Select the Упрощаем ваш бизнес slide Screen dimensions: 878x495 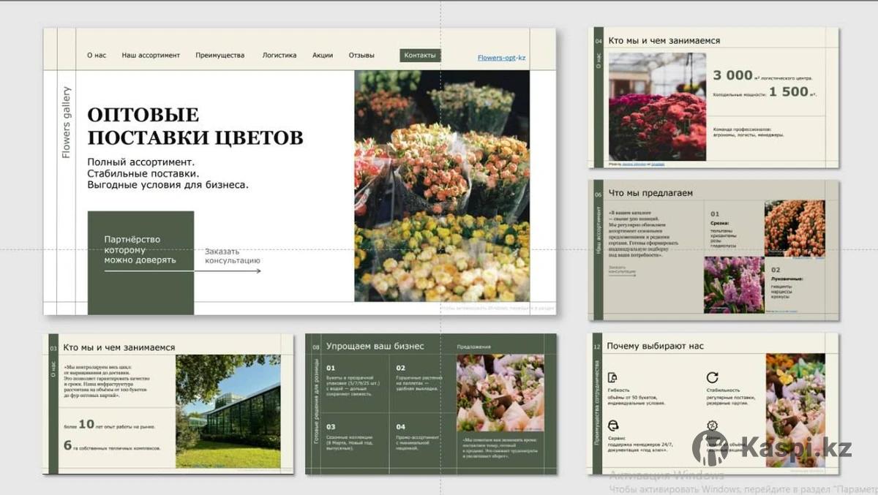[x=430, y=404]
